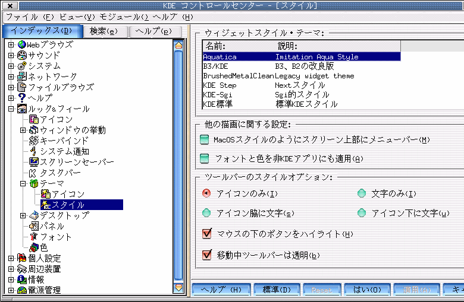Uncheck transparent toolbar when moving checkbox

click(x=207, y=255)
